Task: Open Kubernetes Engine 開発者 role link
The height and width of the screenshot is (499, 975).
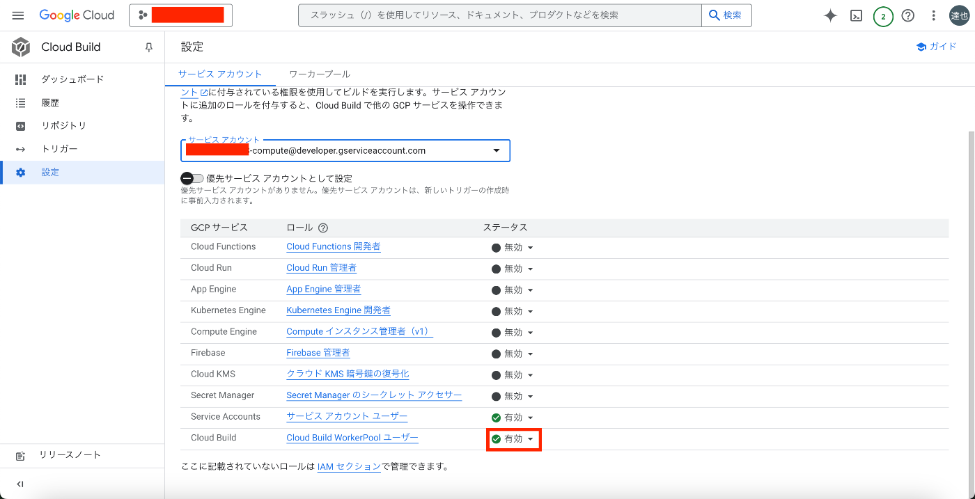Action: [x=338, y=310]
